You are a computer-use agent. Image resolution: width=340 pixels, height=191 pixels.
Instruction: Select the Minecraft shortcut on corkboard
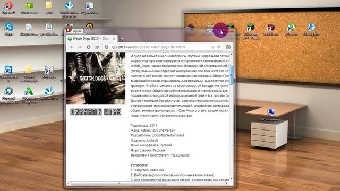[251, 31]
